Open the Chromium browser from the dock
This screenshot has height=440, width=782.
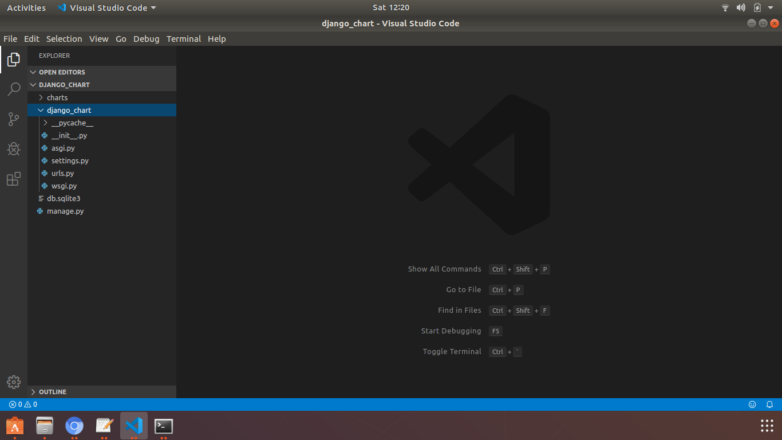coord(74,426)
